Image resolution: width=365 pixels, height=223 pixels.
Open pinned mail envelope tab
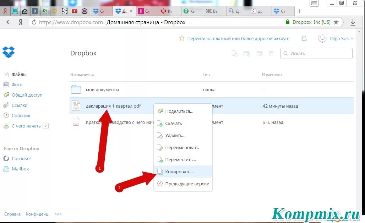[25, 11]
